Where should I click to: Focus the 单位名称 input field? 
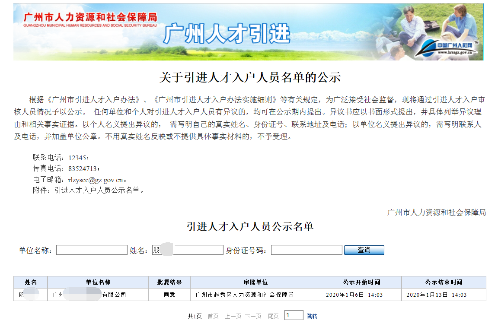(x=92, y=250)
